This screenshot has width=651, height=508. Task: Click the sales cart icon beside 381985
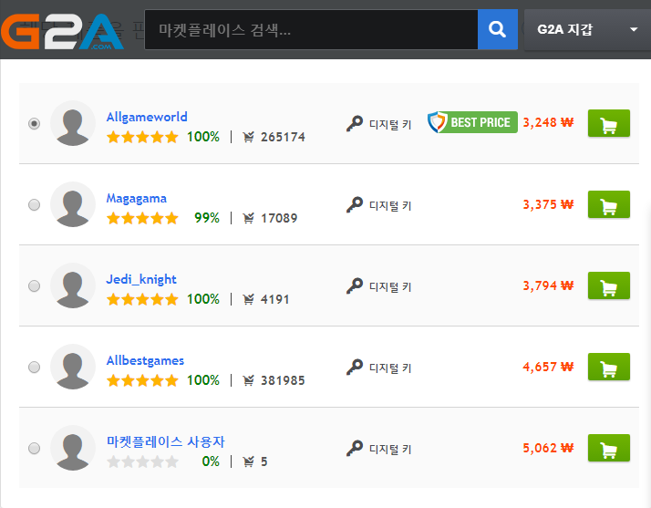(x=248, y=380)
